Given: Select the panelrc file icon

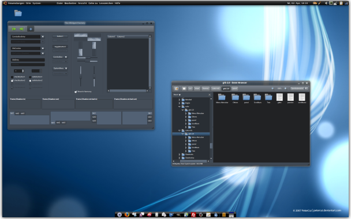Looking at the screenshot, I should [x=290, y=97].
